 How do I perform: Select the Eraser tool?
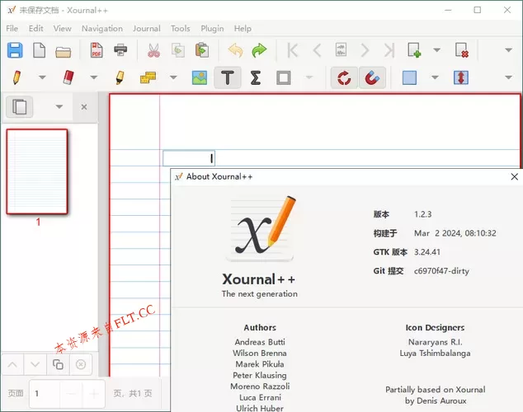[68, 77]
